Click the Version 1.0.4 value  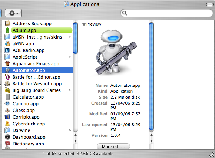[115, 135]
